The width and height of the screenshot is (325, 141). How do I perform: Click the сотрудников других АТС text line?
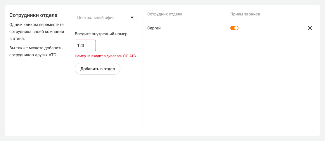(33, 55)
